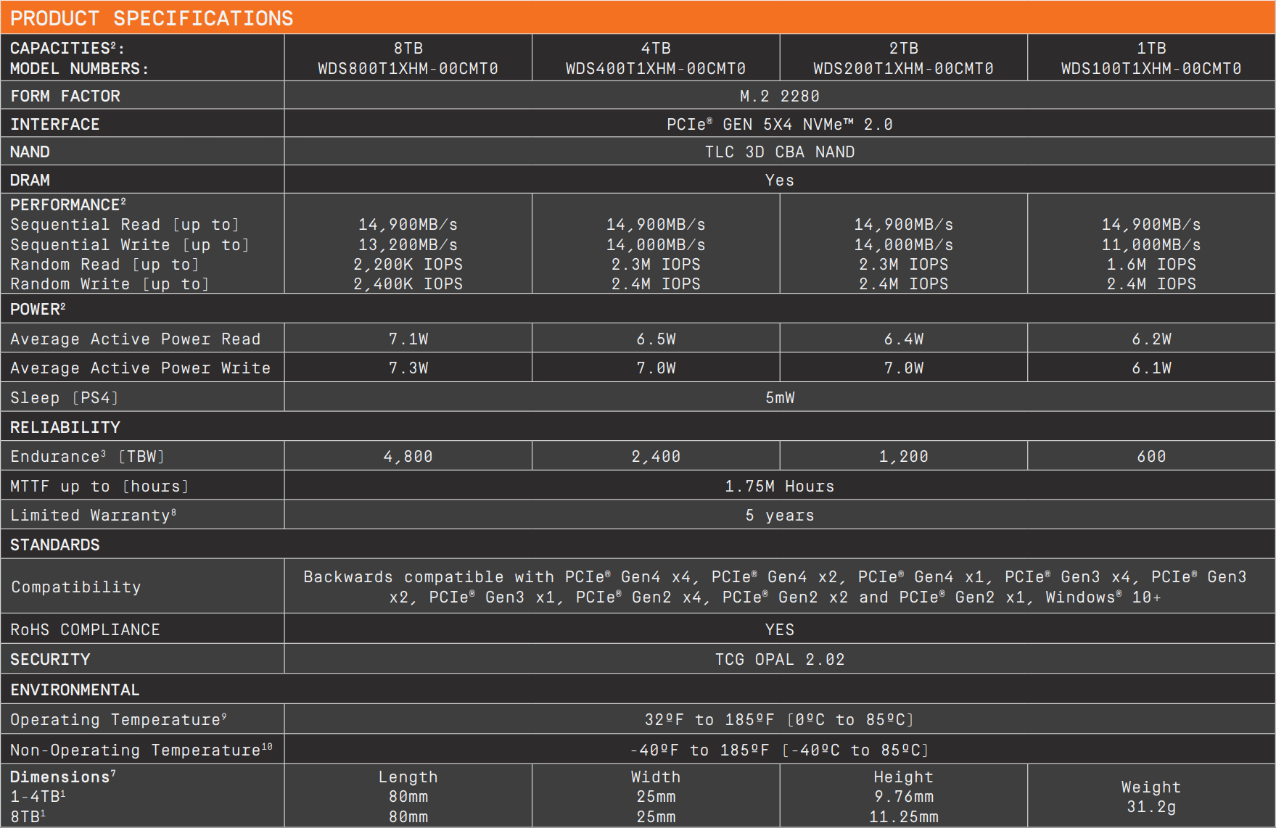The image size is (1276, 828).
Task: Click the Yes DRAM value
Action: [x=780, y=180]
